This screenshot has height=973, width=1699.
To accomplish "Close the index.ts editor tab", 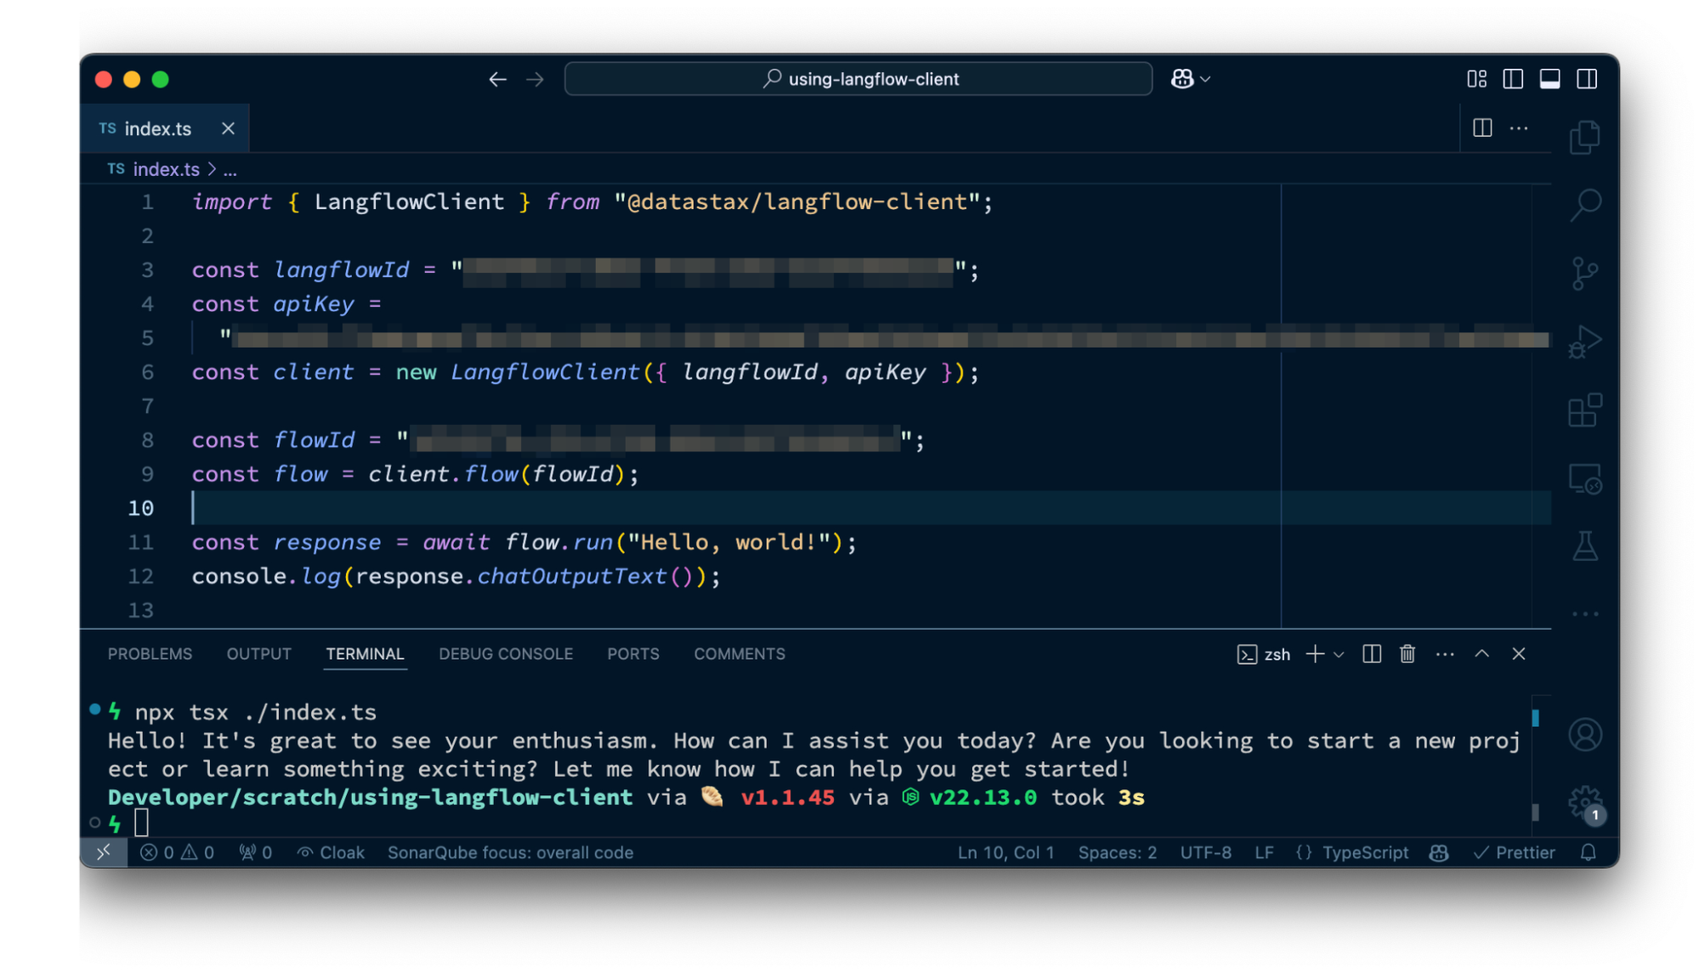I will (x=228, y=128).
